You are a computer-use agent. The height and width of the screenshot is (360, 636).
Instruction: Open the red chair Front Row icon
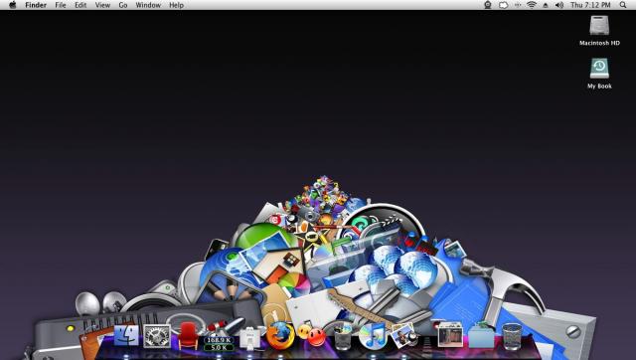188,336
